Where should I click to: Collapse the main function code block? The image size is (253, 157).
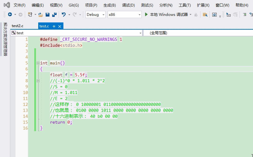coord(38,63)
